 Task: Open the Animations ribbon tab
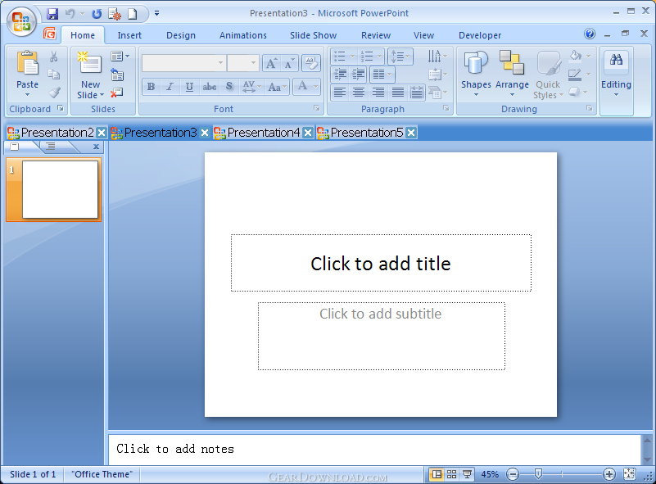pyautogui.click(x=243, y=35)
